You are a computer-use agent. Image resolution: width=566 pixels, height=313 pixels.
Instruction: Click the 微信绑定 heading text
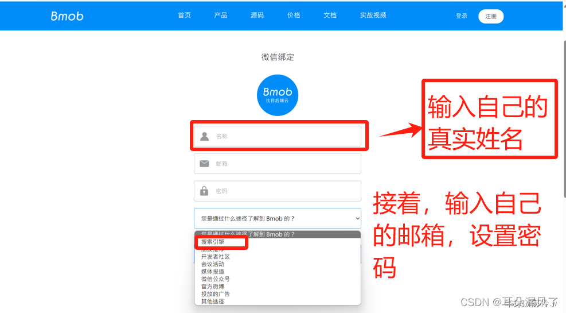(x=278, y=57)
